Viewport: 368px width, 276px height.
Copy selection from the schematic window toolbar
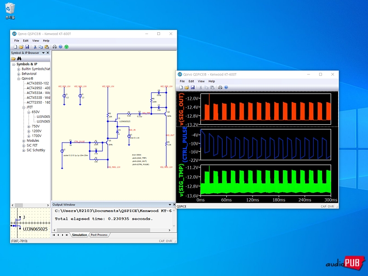[40, 47]
